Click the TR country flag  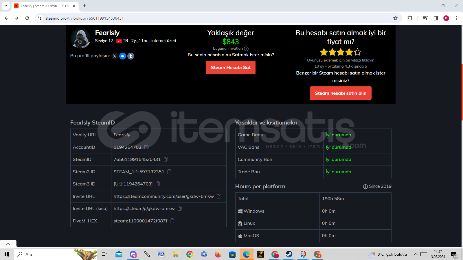[119, 41]
